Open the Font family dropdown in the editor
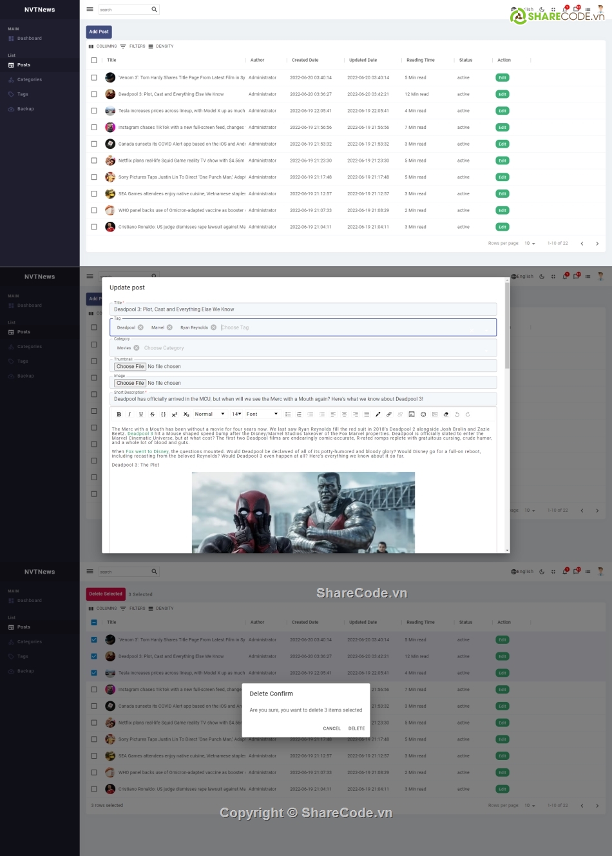This screenshot has width=612, height=856. (x=262, y=414)
